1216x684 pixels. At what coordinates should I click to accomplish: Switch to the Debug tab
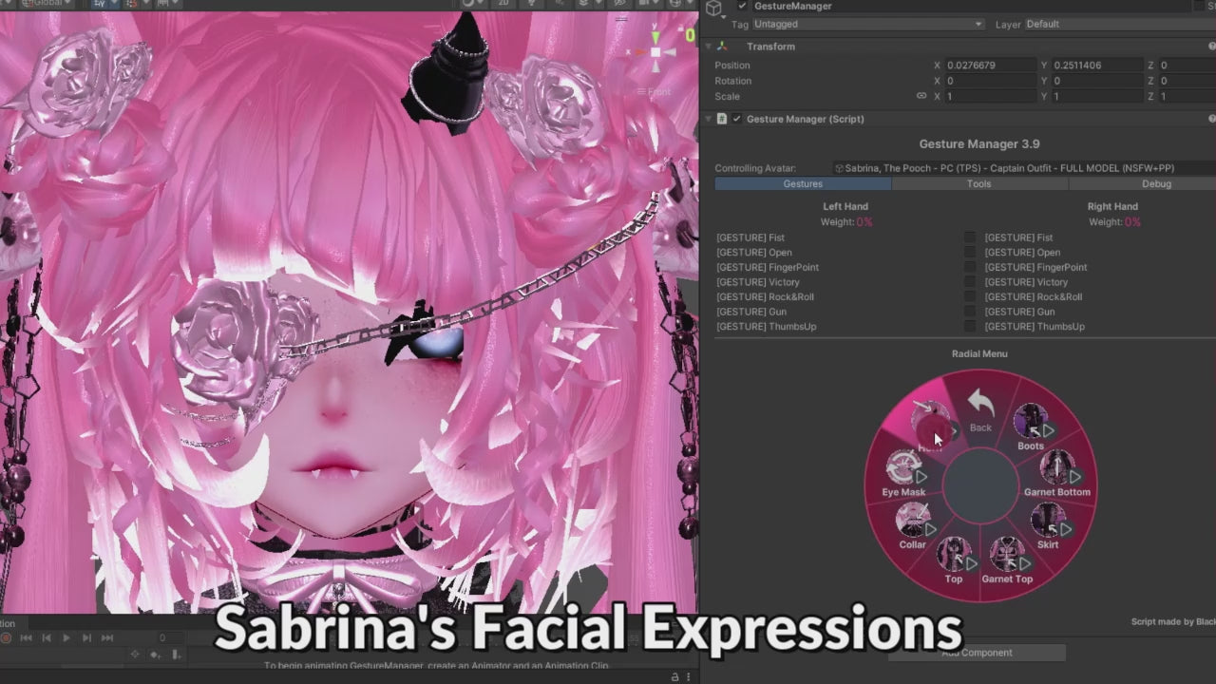1155,183
